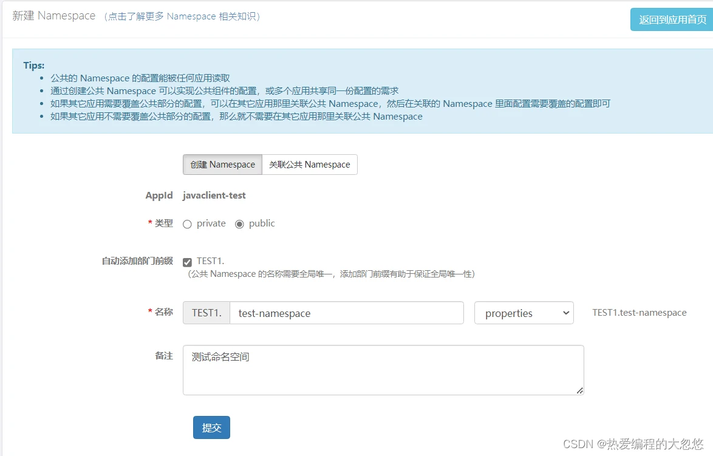
Task: Expand the format selector next to namespace name
Action: [524, 313]
